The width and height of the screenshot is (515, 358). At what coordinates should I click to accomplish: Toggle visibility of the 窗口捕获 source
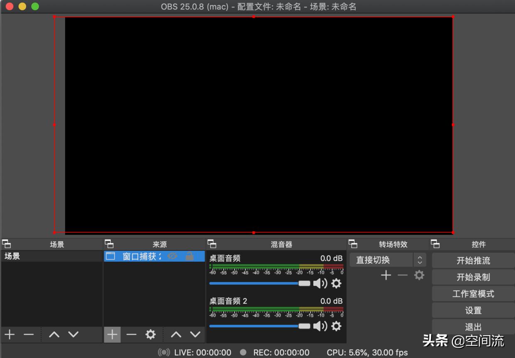[x=172, y=257]
